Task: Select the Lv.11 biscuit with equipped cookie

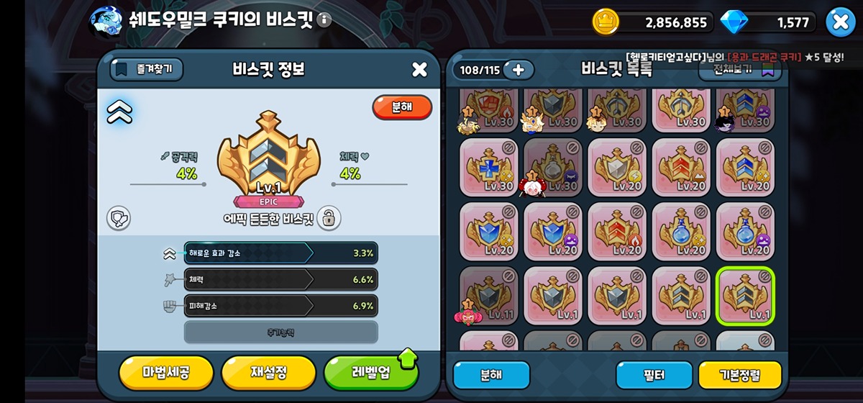Action: click(x=488, y=295)
